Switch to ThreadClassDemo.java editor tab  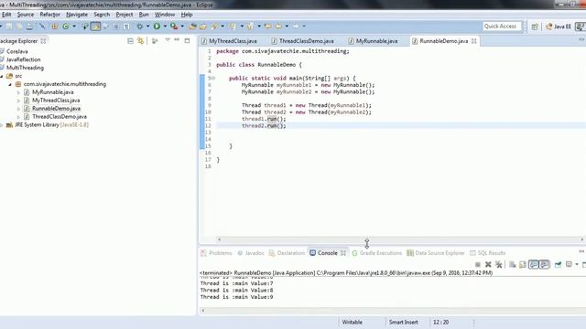303,41
